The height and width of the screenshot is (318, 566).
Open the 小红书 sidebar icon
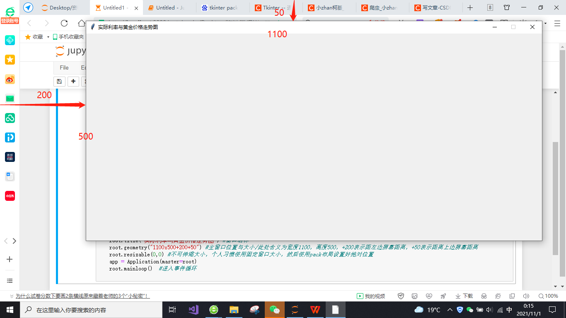tap(10, 196)
